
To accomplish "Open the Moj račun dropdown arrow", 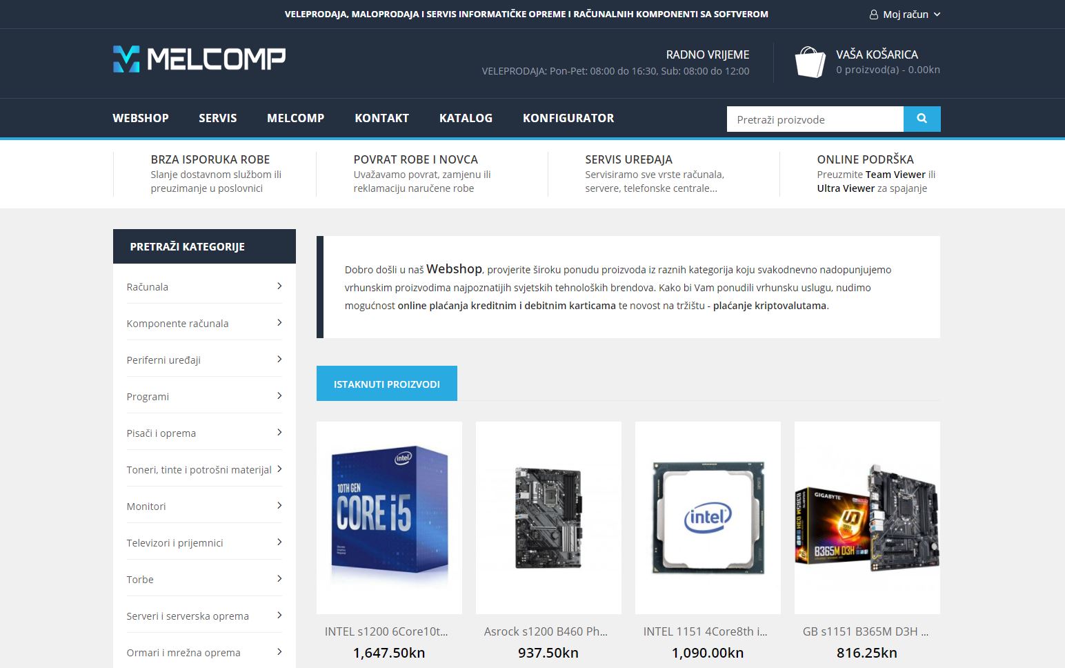I will click(937, 14).
